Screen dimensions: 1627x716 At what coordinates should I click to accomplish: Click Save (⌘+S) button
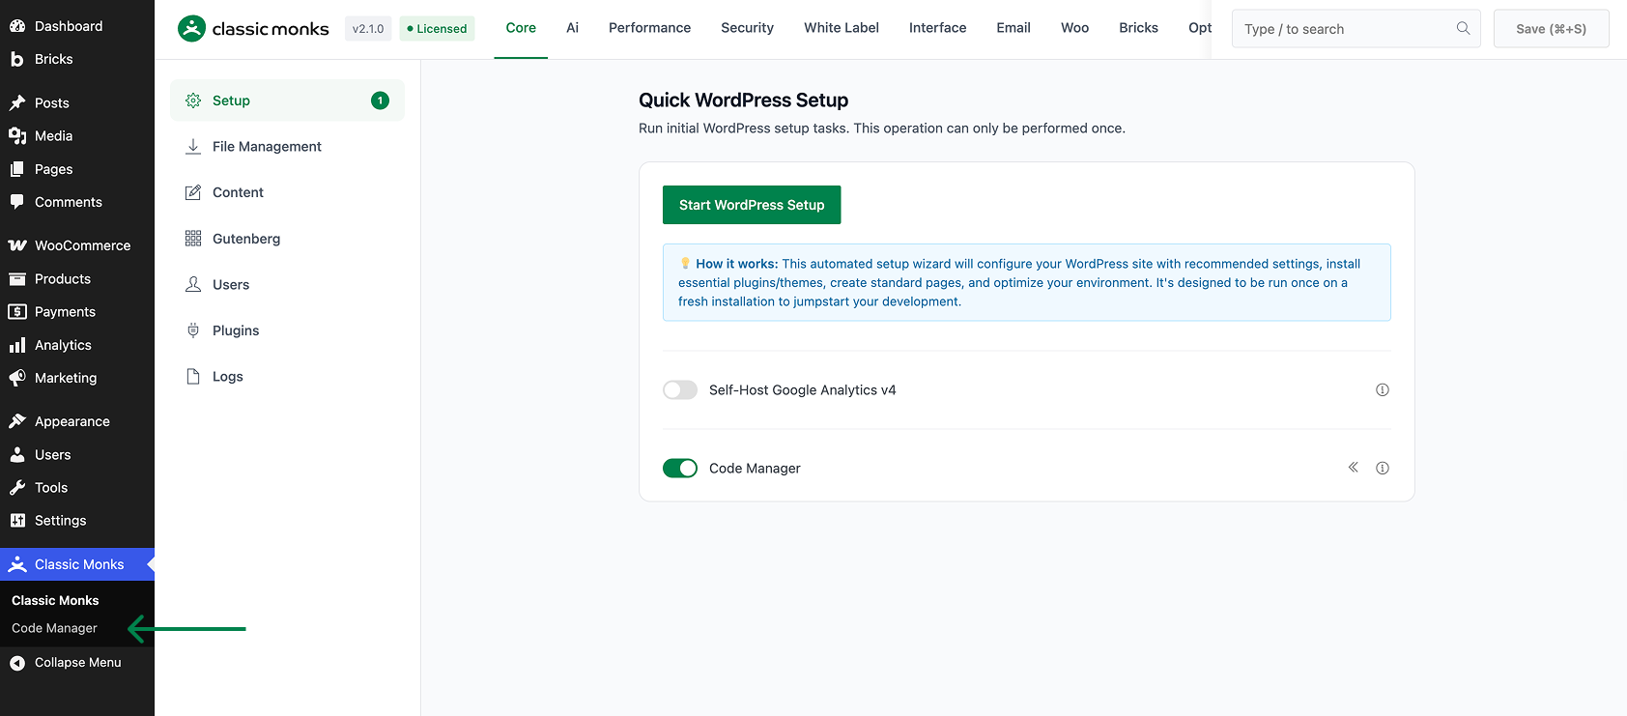coord(1551,29)
